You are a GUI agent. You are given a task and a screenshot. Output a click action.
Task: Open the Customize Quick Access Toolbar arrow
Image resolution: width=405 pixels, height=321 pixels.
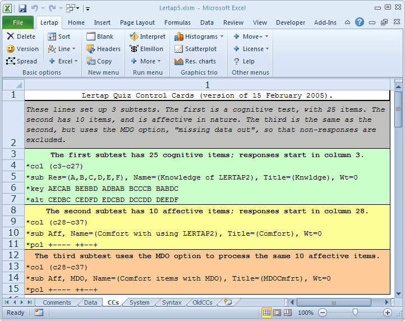click(88, 9)
